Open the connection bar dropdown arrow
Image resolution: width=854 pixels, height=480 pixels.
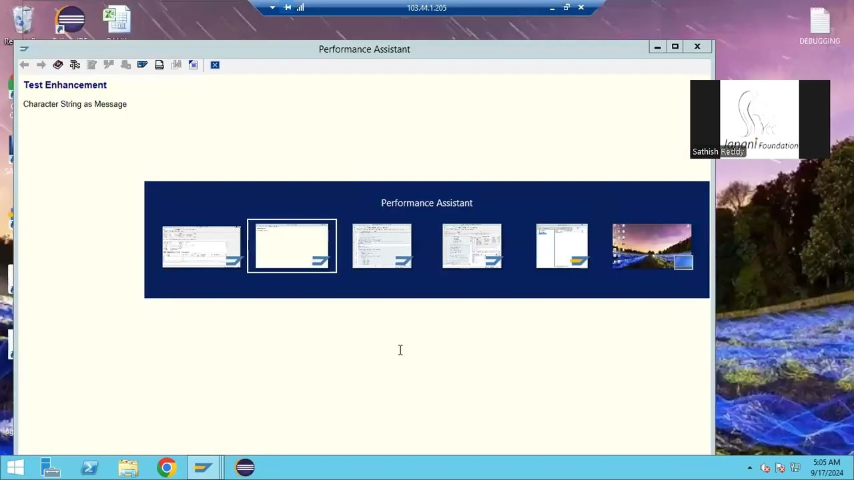click(272, 7)
